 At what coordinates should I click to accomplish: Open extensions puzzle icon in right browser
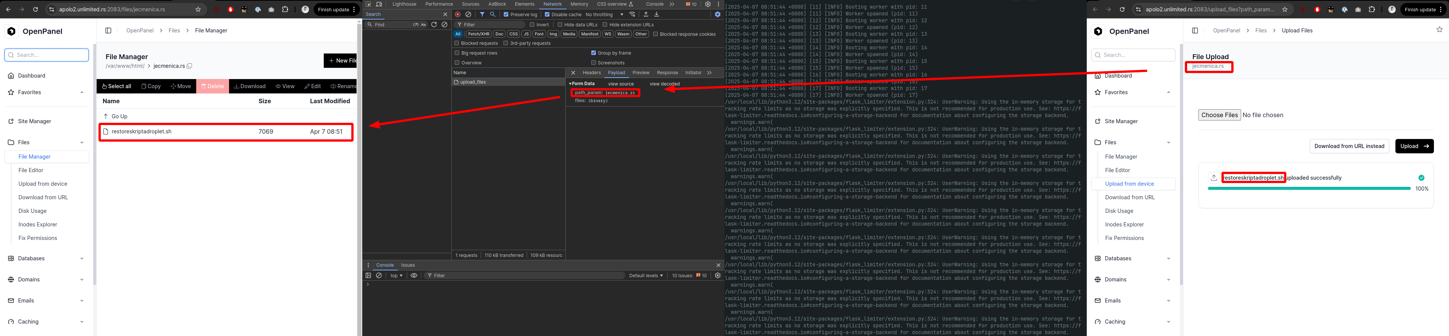coord(1371,9)
